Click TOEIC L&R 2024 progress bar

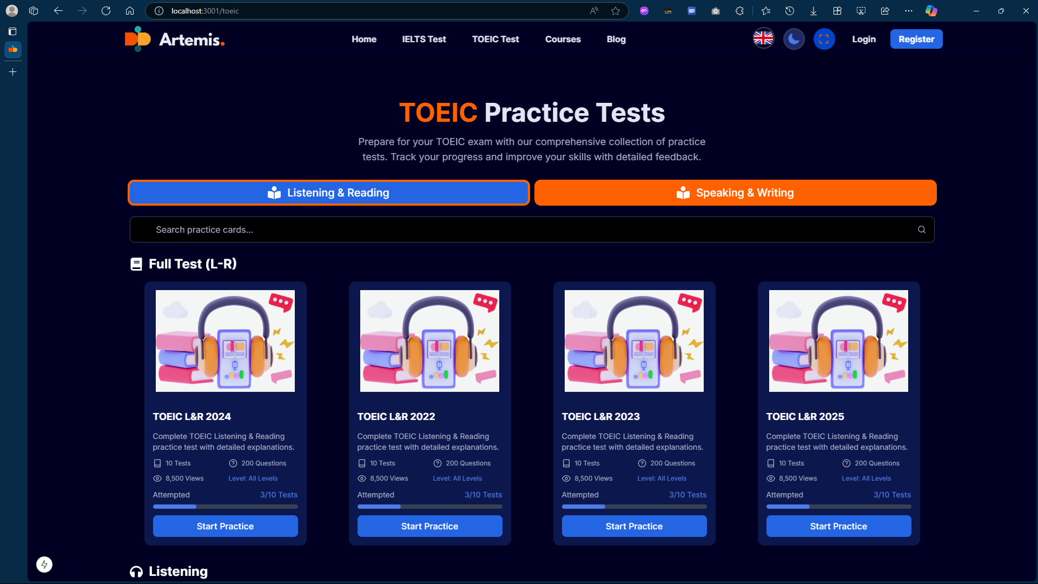pyautogui.click(x=225, y=507)
